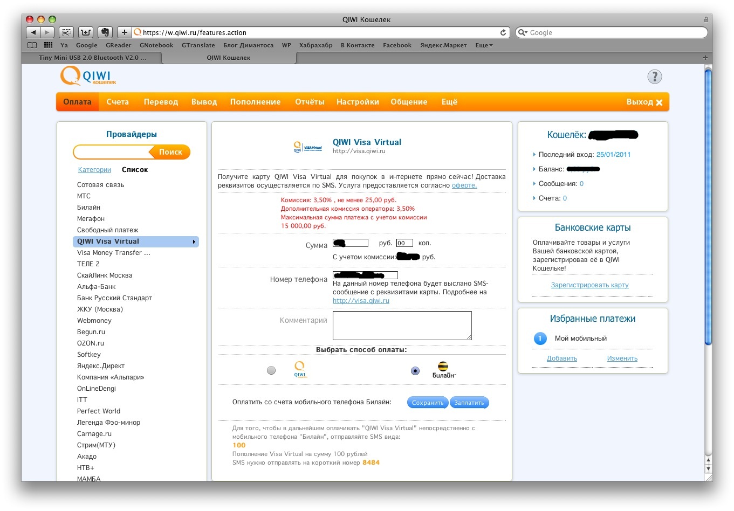Image resolution: width=734 pixels, height=511 pixels.
Task: Click the X icon beside Выход
Action: (659, 102)
